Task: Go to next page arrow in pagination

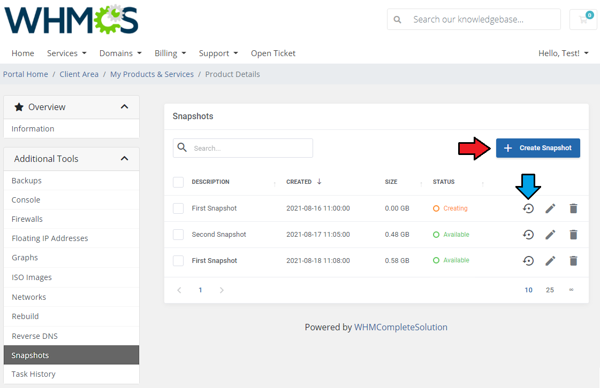Action: (x=222, y=290)
